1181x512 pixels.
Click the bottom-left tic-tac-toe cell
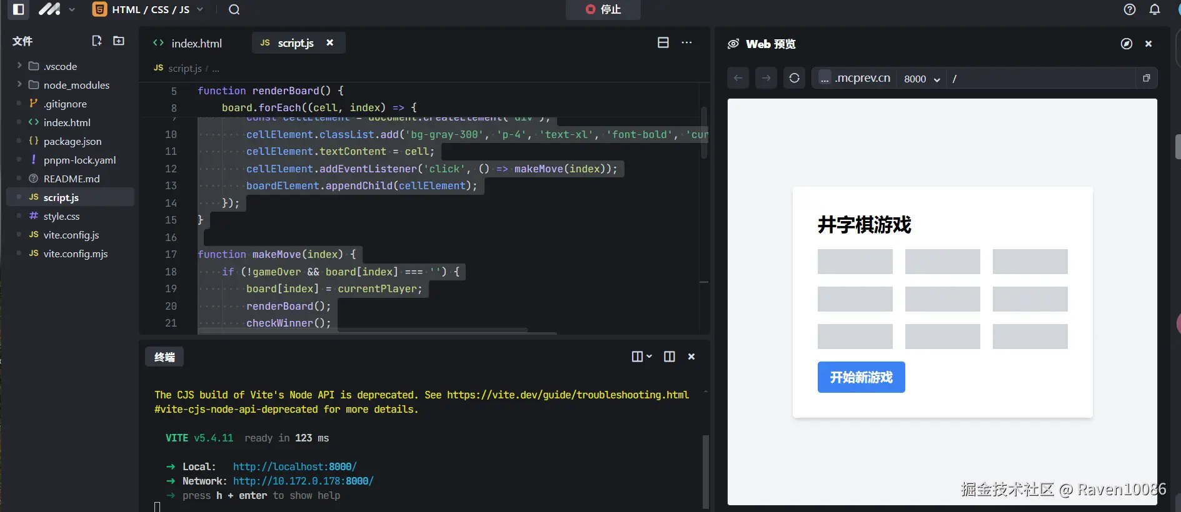(x=855, y=337)
